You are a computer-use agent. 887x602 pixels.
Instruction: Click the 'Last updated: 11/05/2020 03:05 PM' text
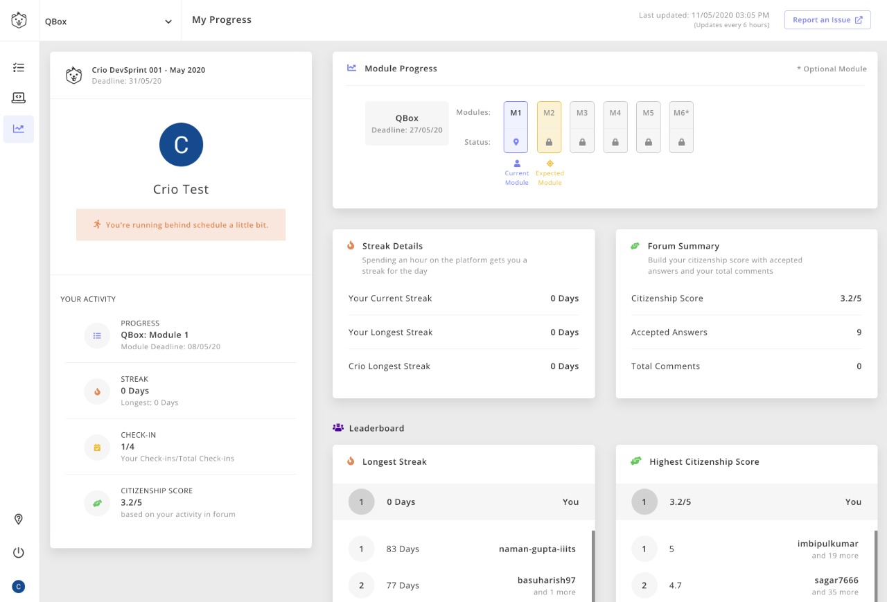click(704, 15)
